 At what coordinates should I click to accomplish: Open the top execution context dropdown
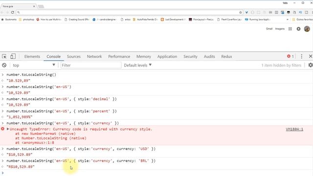pyautogui.click(x=34, y=65)
